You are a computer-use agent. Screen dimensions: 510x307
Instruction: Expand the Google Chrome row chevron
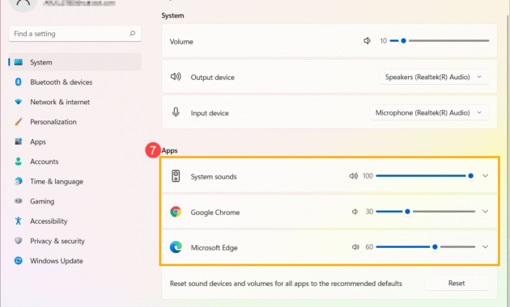tap(485, 212)
